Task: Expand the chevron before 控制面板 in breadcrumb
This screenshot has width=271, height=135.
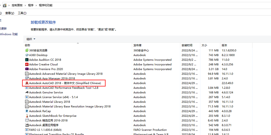Action: click(9, 5)
